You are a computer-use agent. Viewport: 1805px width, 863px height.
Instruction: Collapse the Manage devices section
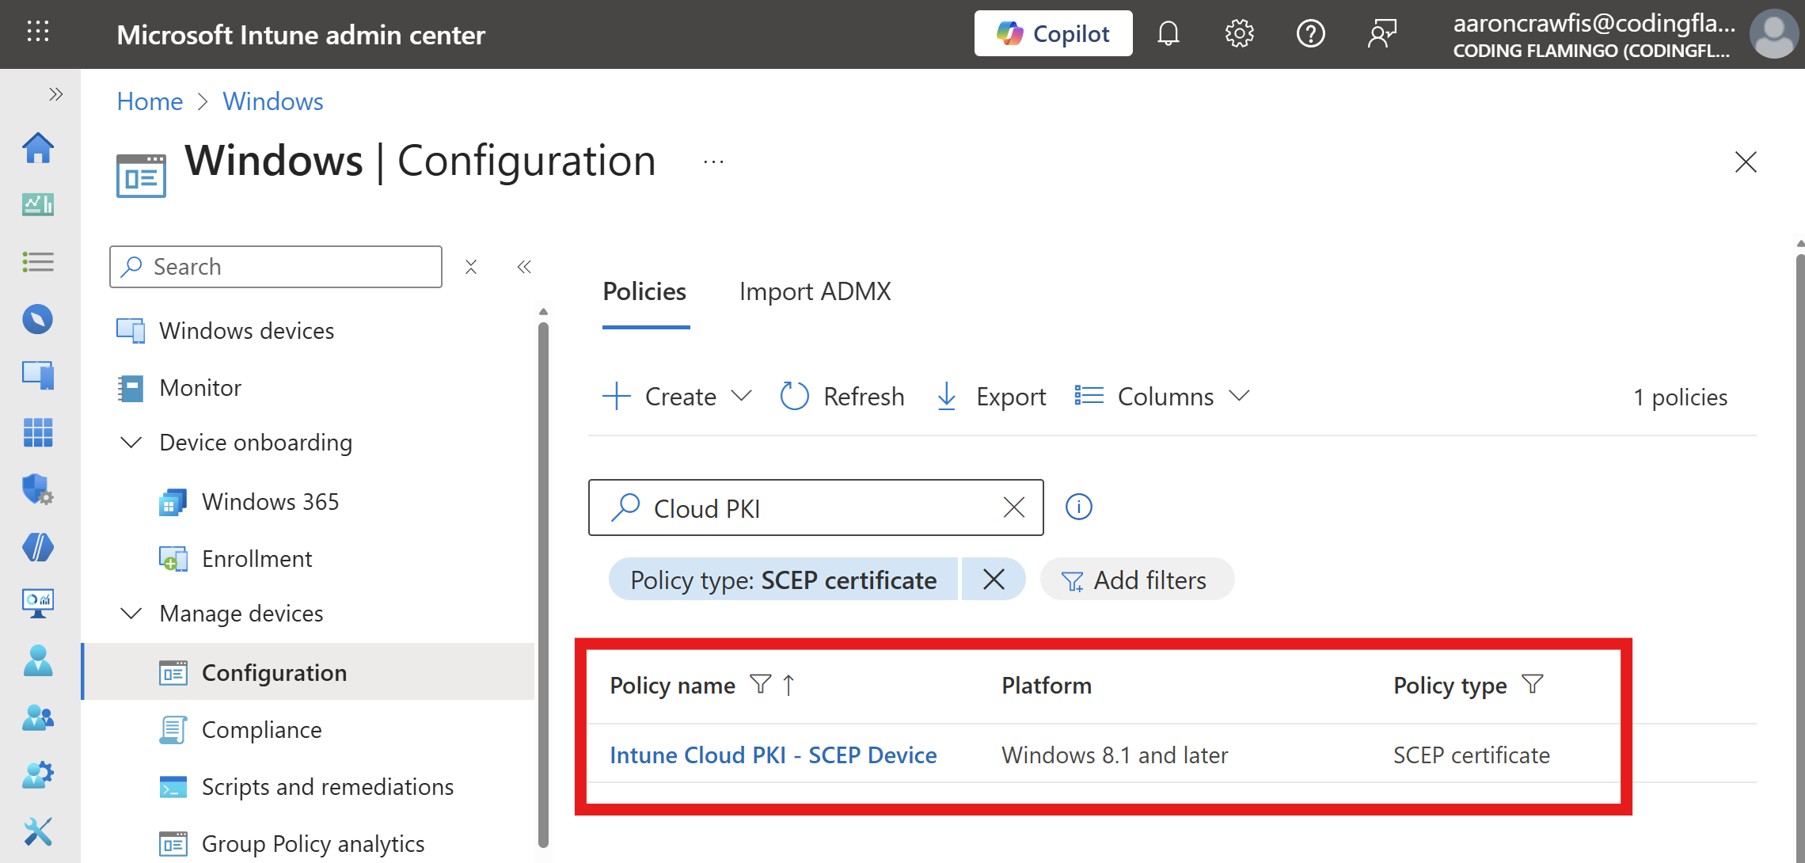coord(131,613)
